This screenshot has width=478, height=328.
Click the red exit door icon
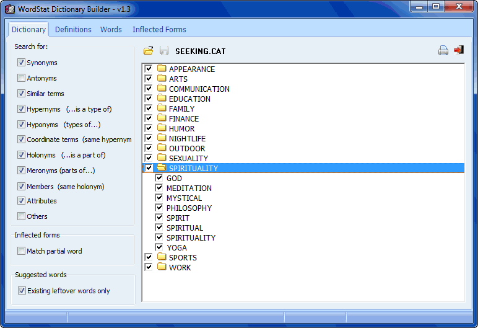pyautogui.click(x=459, y=50)
